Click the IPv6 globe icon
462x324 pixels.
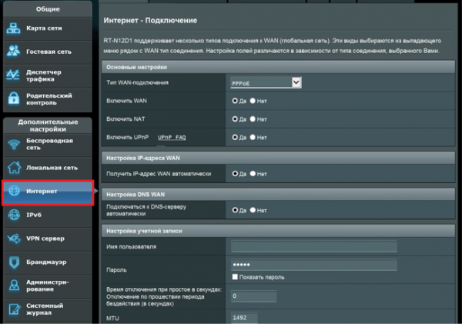coord(15,215)
